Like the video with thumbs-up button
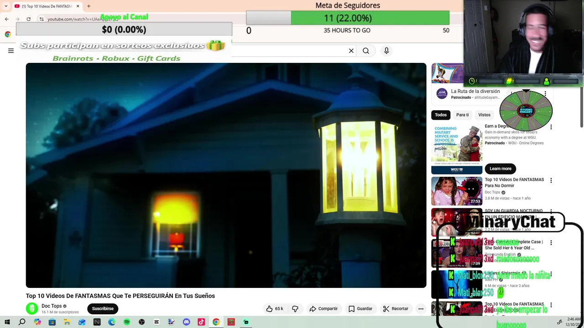This screenshot has width=584, height=328. point(275,308)
